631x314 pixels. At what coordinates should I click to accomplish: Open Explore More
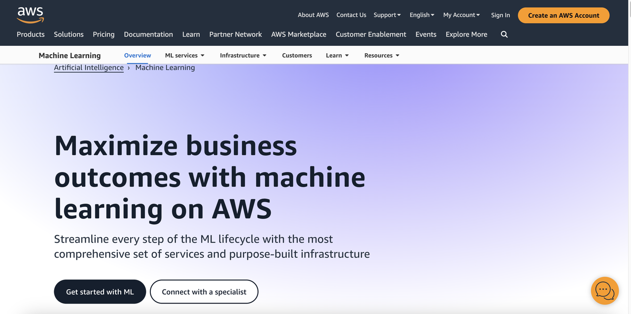(466, 35)
